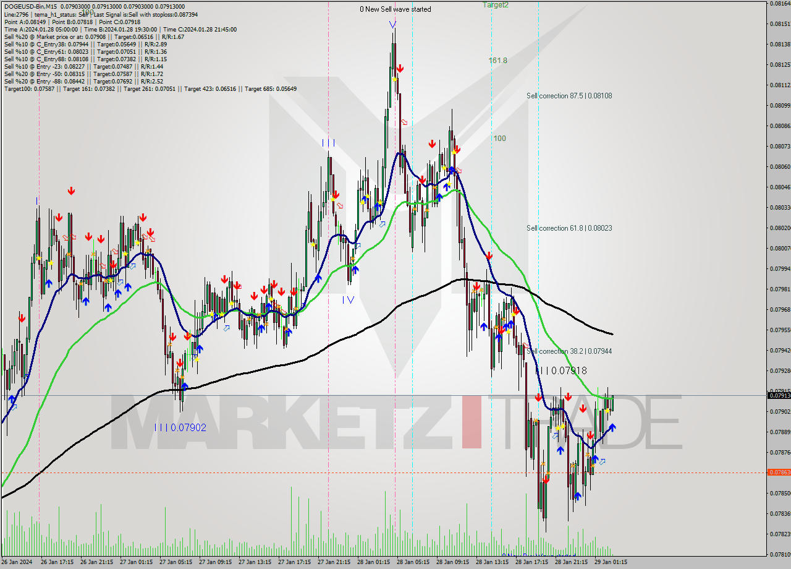The height and width of the screenshot is (569, 791).
Task: Click the 0.08020 price axis label
Action: (780, 228)
